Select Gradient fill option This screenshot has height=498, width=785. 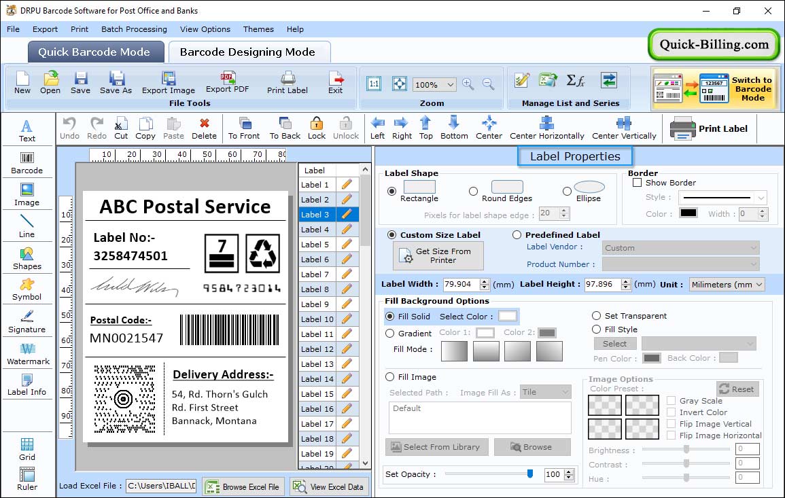point(390,334)
